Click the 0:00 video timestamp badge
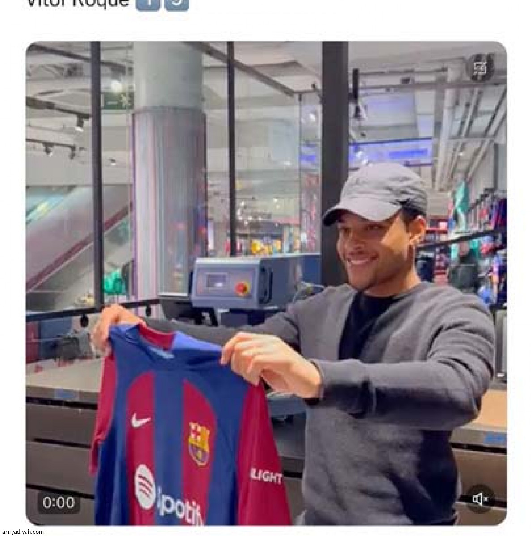The height and width of the screenshot is (536, 532). 59,503
